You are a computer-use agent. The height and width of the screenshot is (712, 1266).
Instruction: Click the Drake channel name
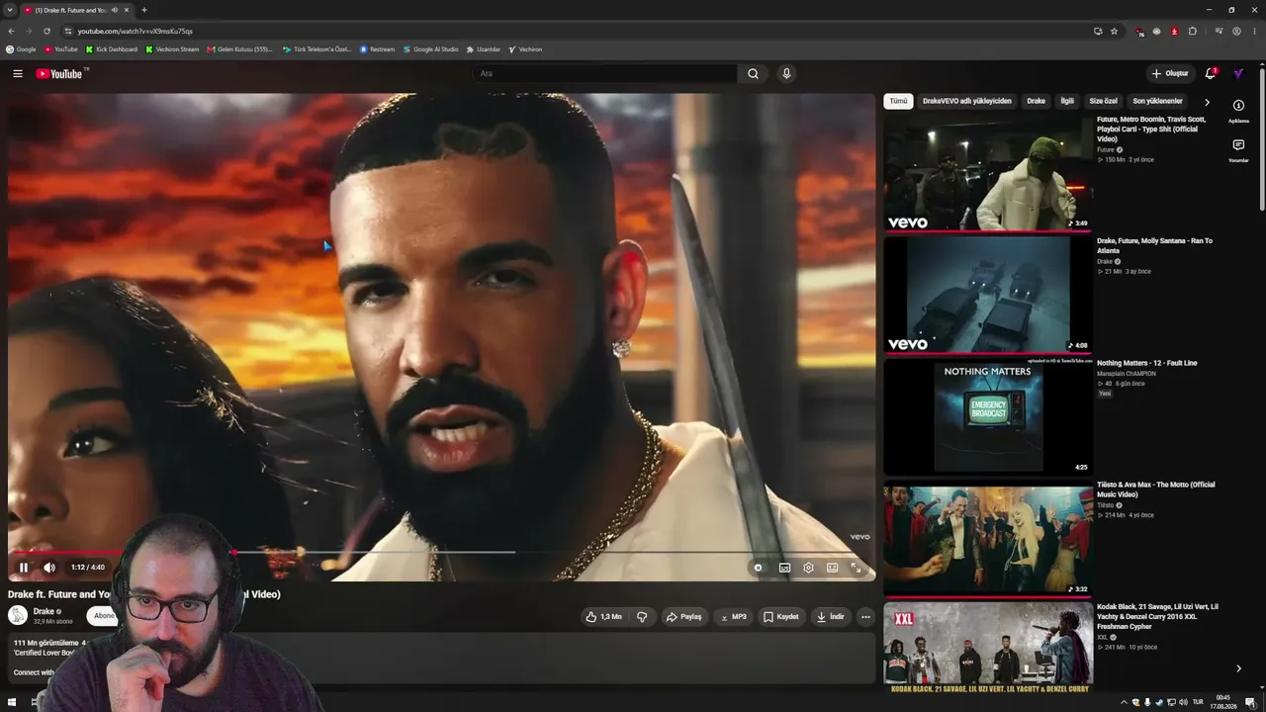click(44, 611)
